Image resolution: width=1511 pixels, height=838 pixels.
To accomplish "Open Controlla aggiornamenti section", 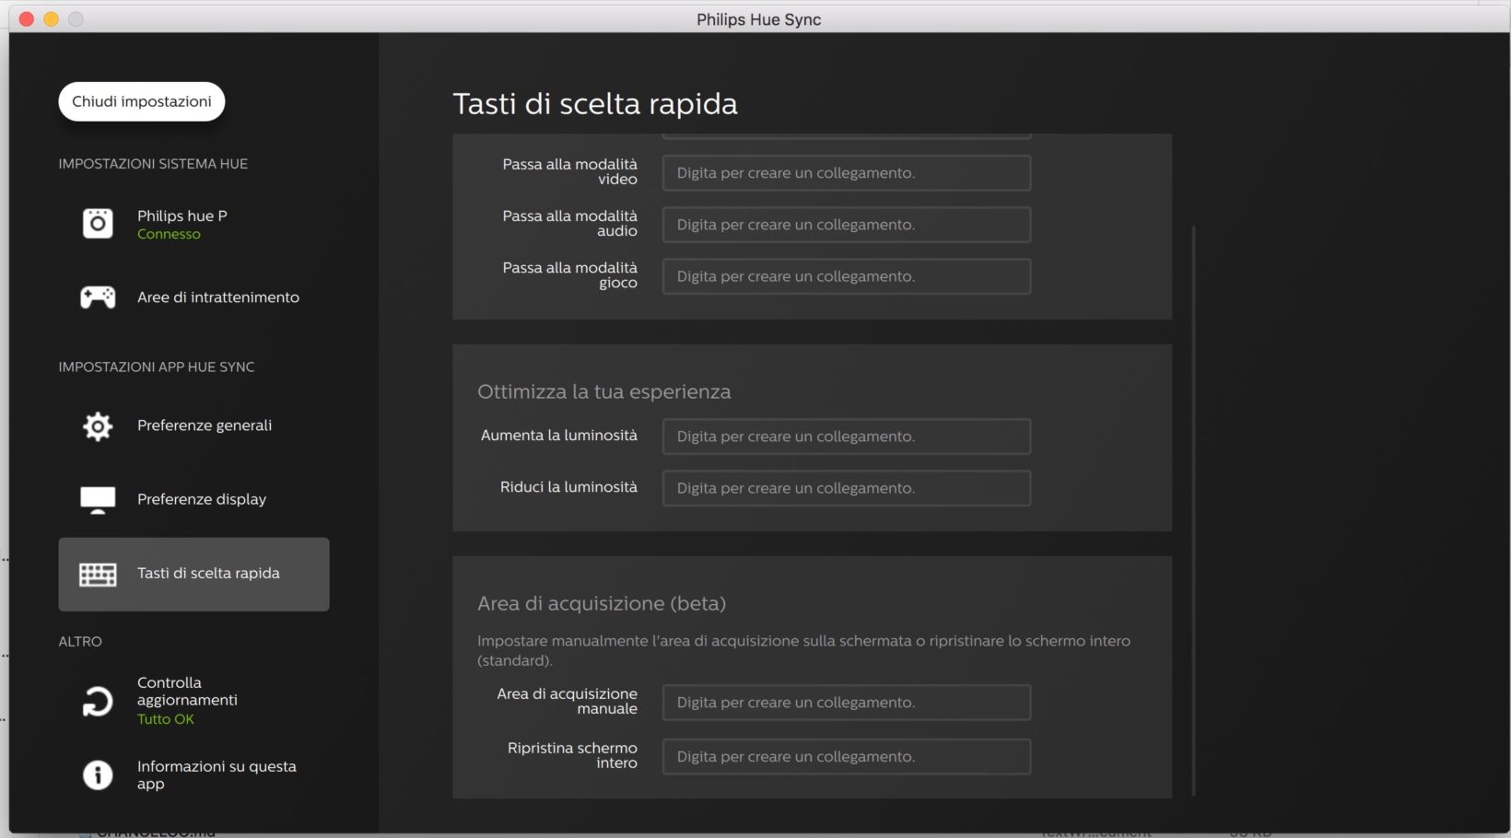I will point(193,701).
